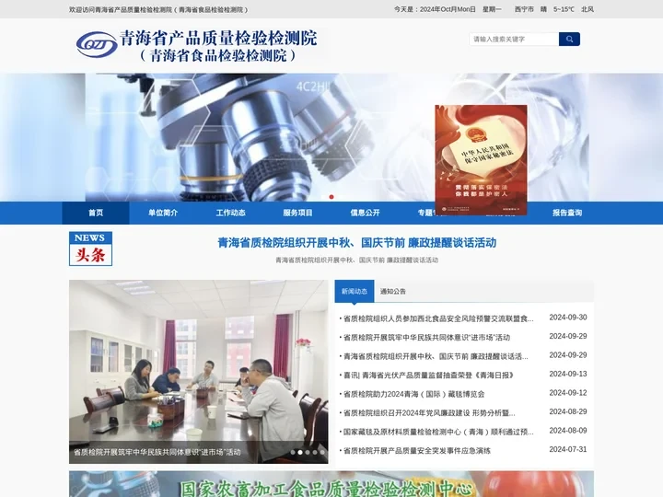The height and width of the screenshot is (497, 663).
Task: Open news about 西北食品安全风险预警交流联盟
Action: click(438, 318)
